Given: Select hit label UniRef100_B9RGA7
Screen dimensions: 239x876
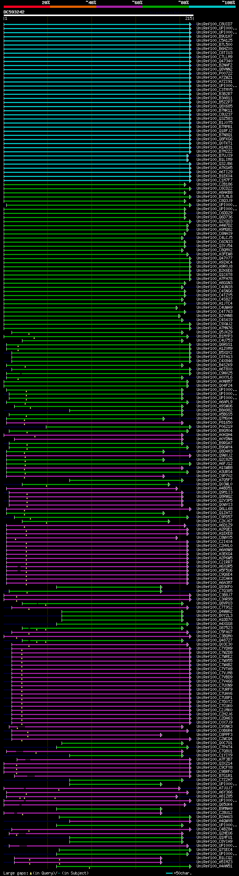Looking at the screenshot, I should point(214,443).
